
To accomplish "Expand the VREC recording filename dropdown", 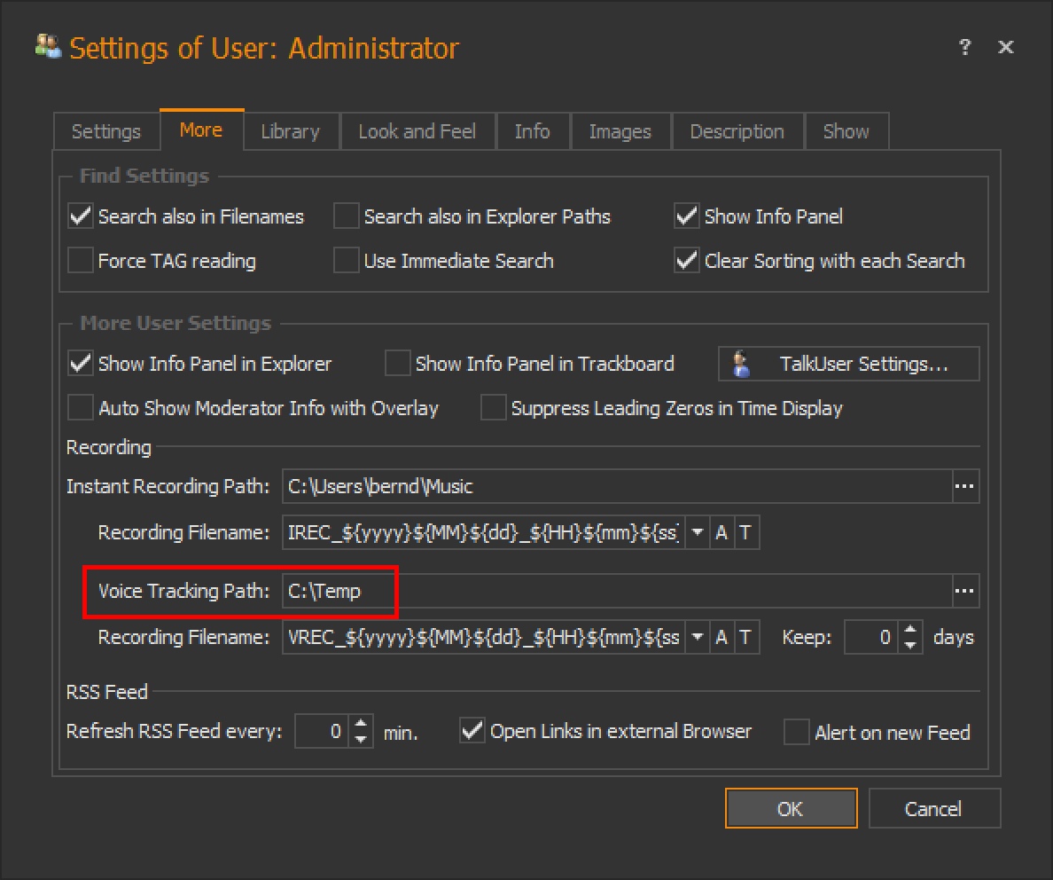I will point(698,637).
